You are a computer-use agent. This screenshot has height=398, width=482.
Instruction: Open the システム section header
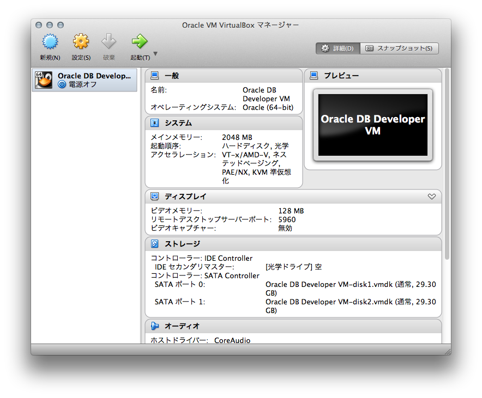224,123
